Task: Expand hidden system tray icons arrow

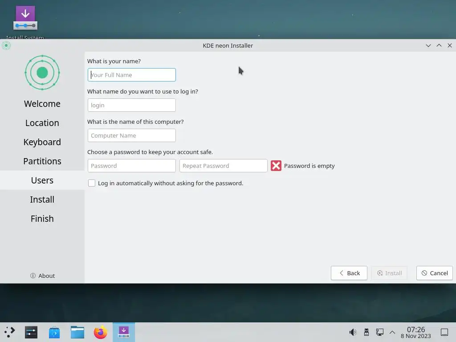Action: pyautogui.click(x=392, y=332)
